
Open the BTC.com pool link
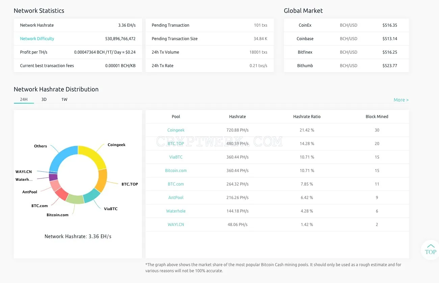point(176,184)
